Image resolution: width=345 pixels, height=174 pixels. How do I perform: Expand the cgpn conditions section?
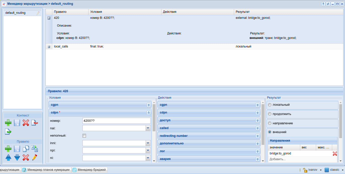[x=149, y=105]
